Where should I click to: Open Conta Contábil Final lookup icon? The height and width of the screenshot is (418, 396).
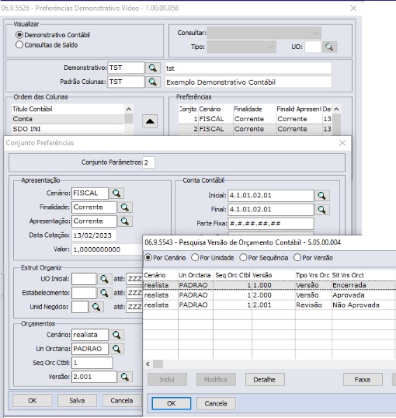pyautogui.click(x=322, y=210)
